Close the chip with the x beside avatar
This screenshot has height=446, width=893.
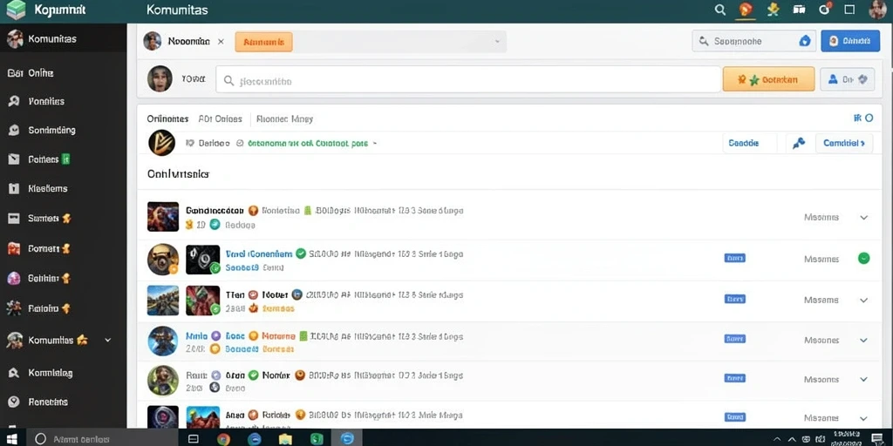(x=221, y=42)
